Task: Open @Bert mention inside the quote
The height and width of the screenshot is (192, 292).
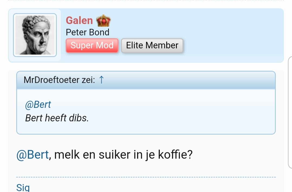Action: point(38,105)
